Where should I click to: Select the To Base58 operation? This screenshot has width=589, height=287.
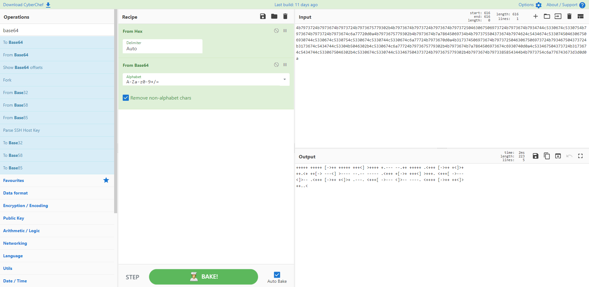[x=57, y=155]
